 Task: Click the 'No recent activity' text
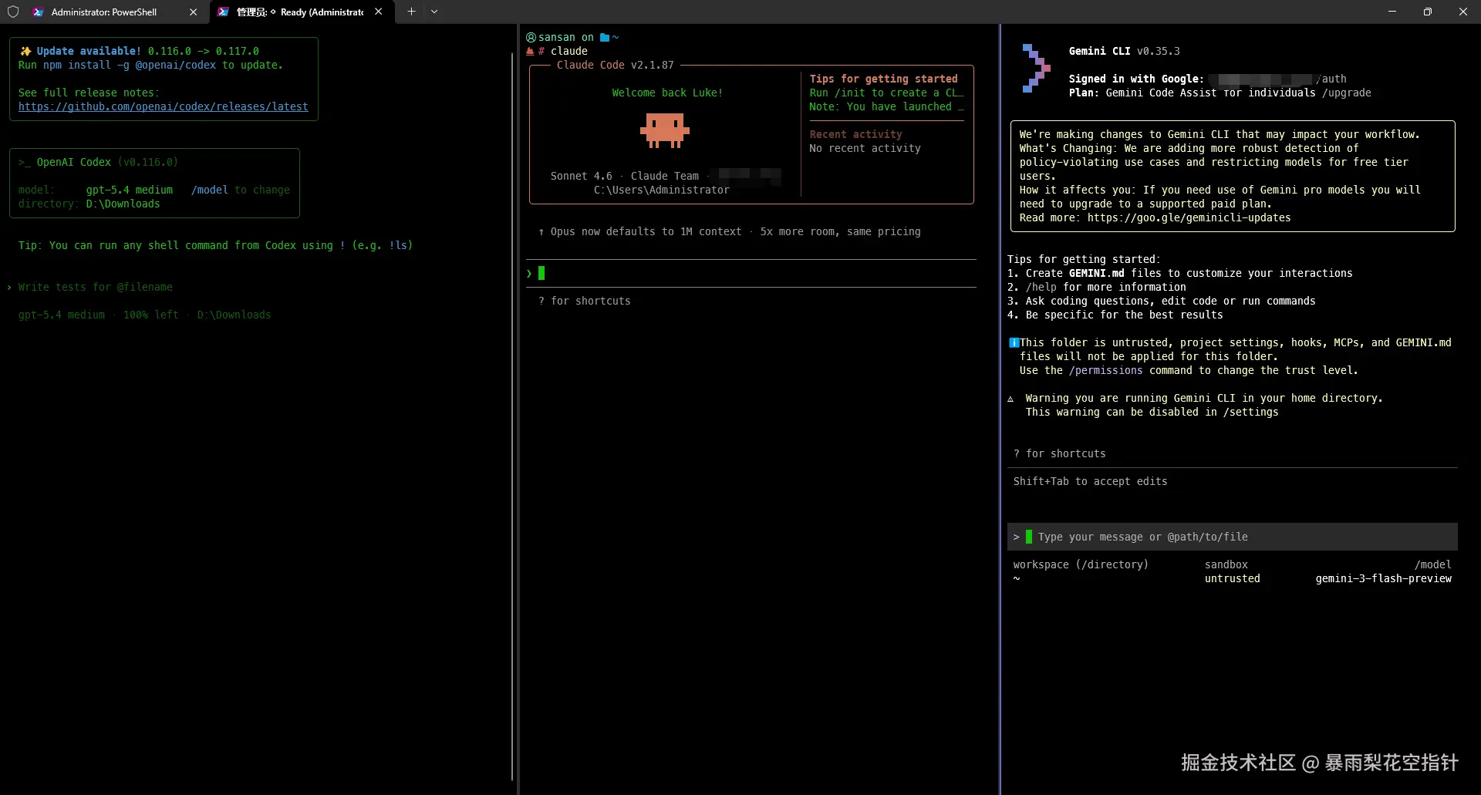click(x=865, y=148)
